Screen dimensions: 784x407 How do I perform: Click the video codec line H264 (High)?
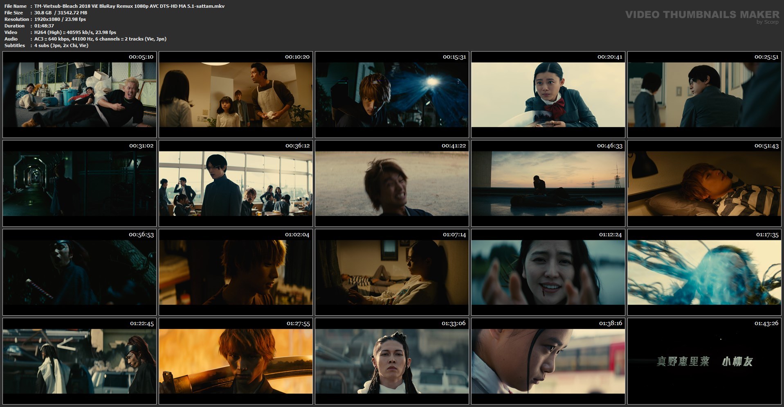pyautogui.click(x=75, y=32)
